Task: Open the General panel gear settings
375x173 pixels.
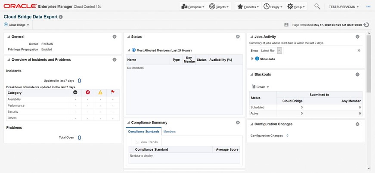Action: coord(115,37)
